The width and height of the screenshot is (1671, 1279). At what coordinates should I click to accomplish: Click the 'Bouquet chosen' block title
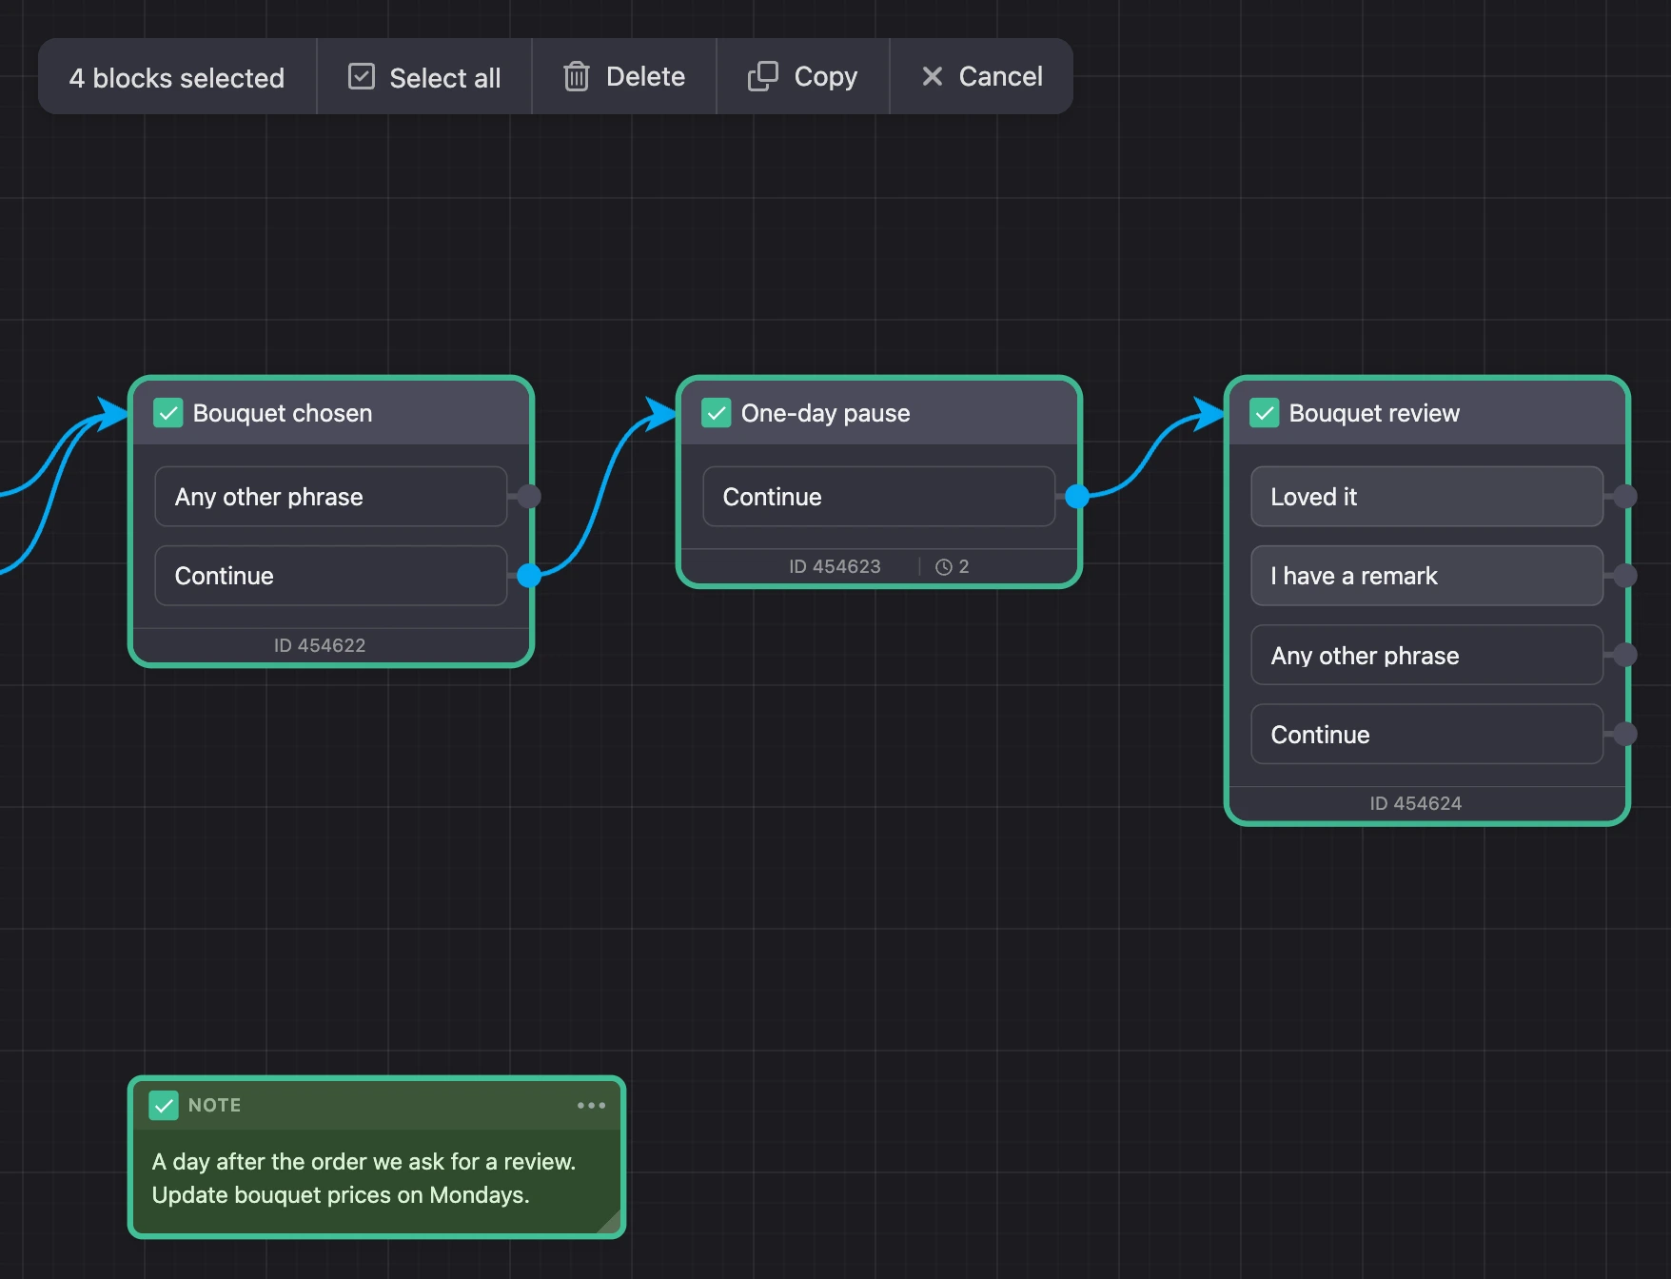tap(283, 413)
